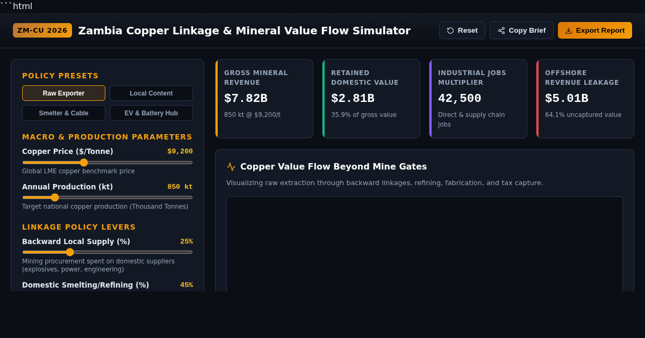The height and width of the screenshot is (338, 645).
Task: Click the 850 kt production value
Action: (x=180, y=187)
